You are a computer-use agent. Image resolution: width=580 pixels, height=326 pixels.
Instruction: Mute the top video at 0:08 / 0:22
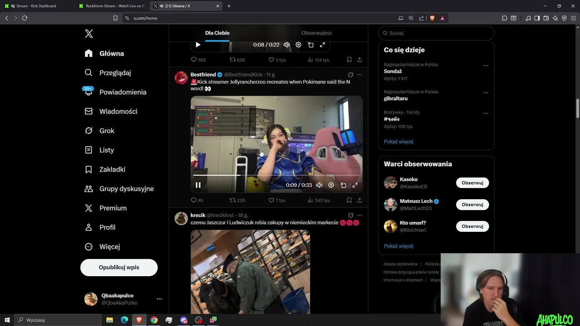pyautogui.click(x=286, y=45)
